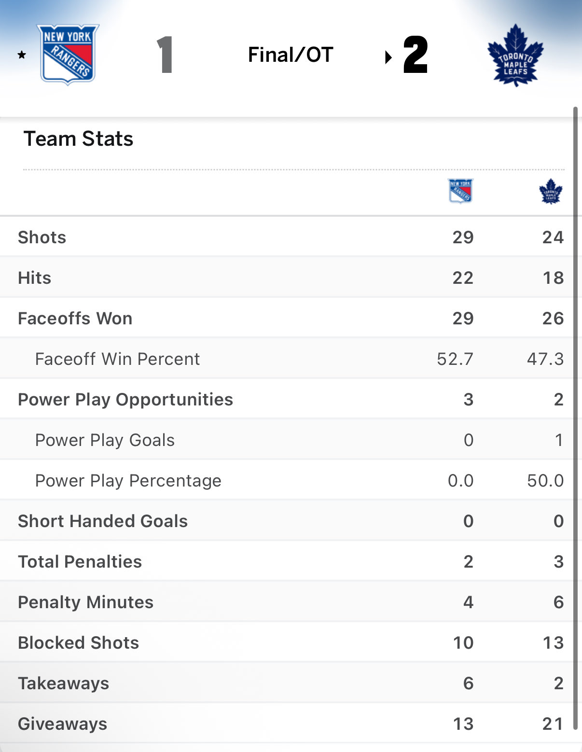This screenshot has height=752, width=582.
Task: Click the Final/OT game status text
Action: [291, 55]
